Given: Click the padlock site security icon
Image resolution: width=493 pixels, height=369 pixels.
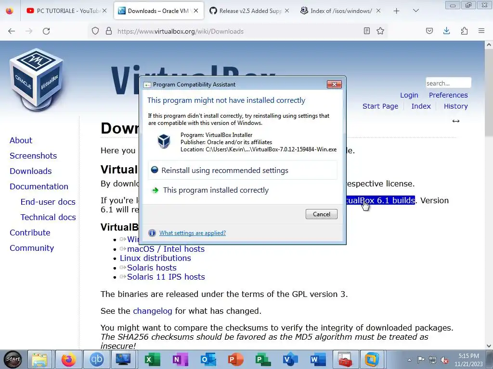Looking at the screenshot, I should (x=109, y=31).
